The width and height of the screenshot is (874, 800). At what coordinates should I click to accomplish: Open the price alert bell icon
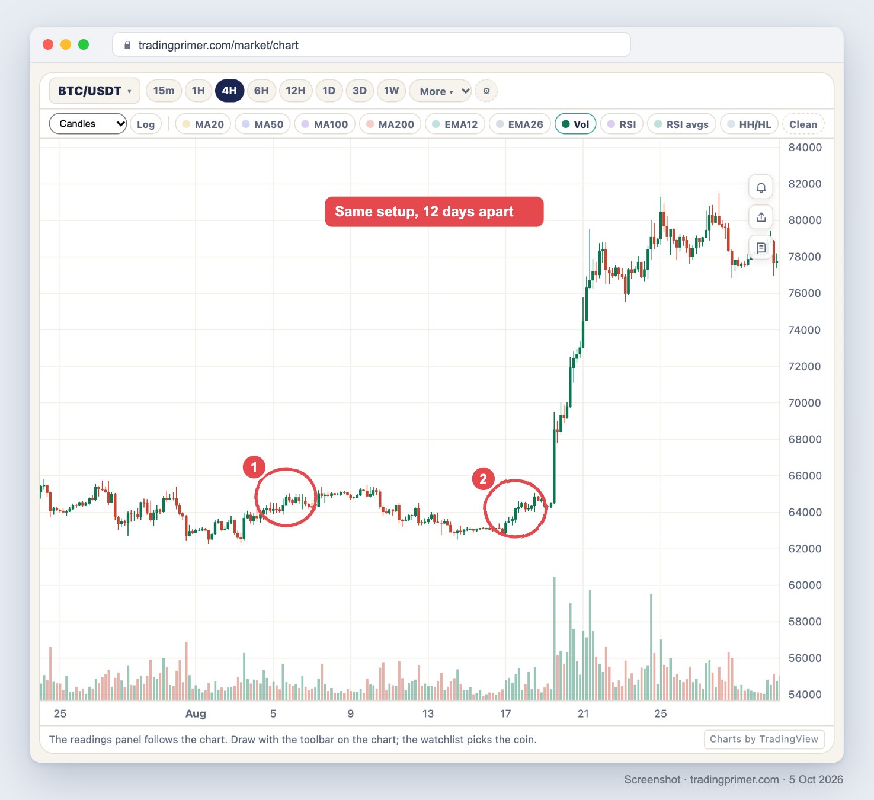click(x=761, y=188)
